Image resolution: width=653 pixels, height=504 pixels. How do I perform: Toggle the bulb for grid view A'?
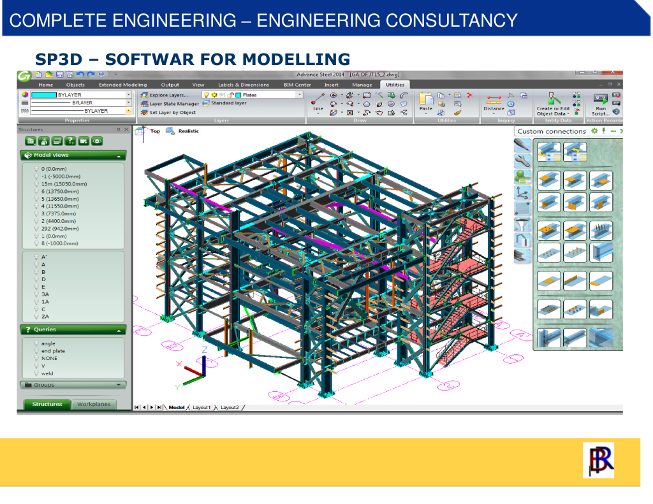36,257
